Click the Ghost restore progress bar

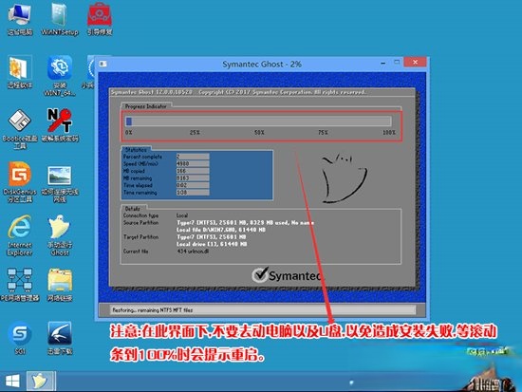pyautogui.click(x=258, y=121)
